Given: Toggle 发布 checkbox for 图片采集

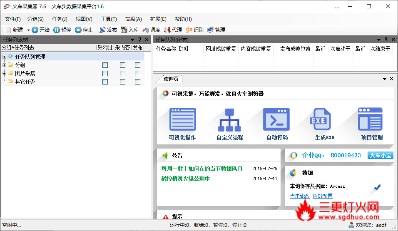Looking at the screenshot, I should coord(137,74).
